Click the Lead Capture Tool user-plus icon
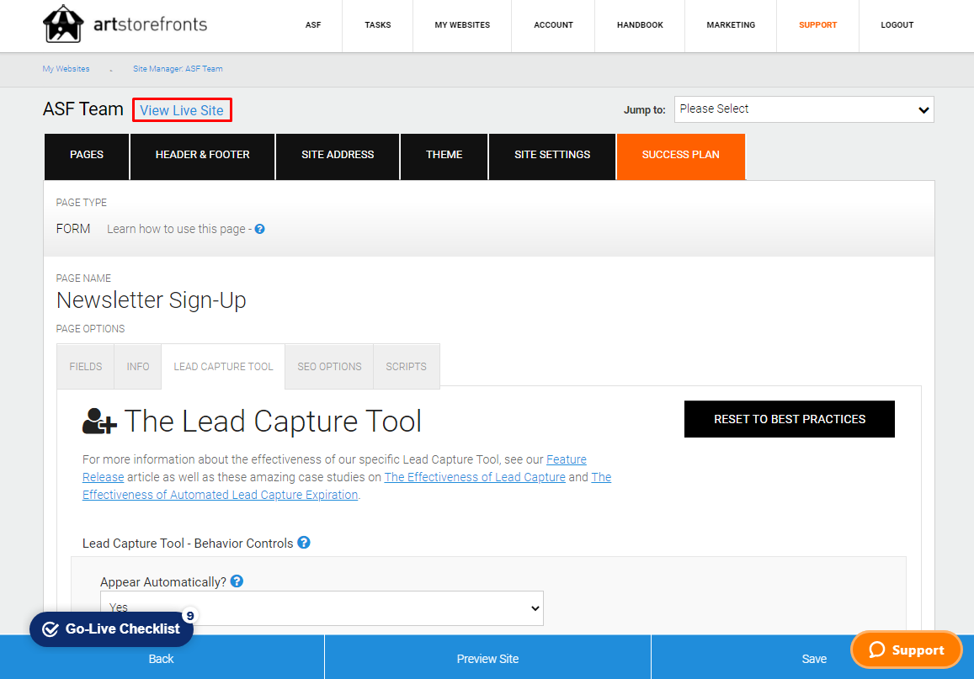The width and height of the screenshot is (974, 679). tap(99, 421)
